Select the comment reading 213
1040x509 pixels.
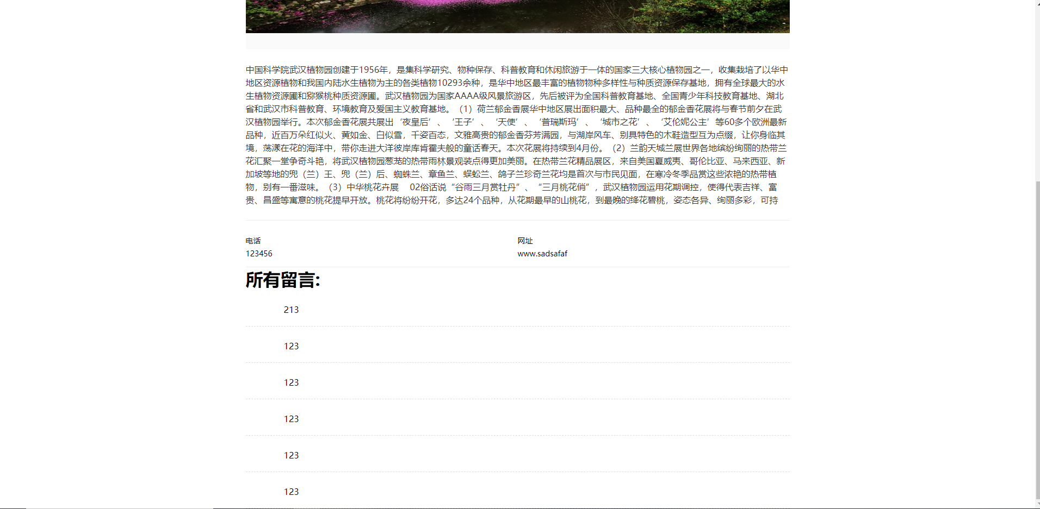[x=291, y=310]
